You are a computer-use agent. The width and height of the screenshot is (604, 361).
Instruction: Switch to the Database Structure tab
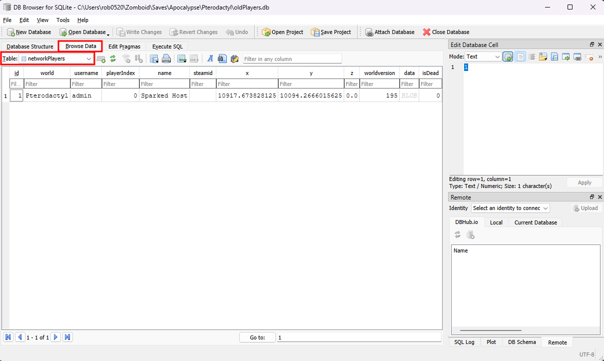[x=30, y=46]
